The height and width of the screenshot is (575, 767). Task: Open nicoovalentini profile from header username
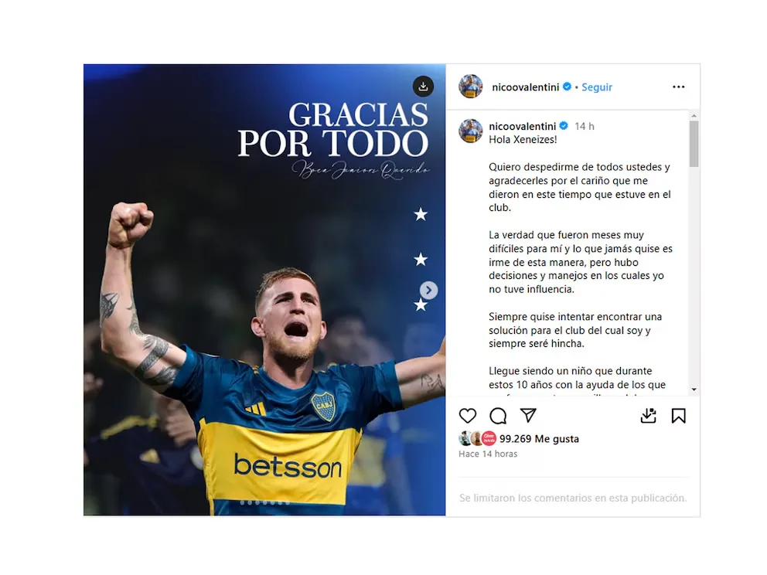coord(525,87)
